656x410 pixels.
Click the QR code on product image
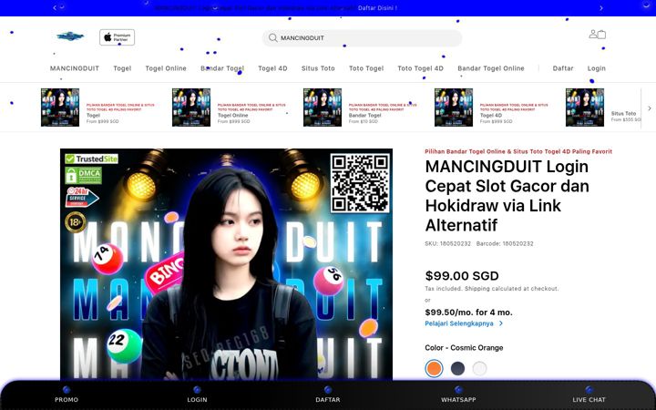point(360,183)
